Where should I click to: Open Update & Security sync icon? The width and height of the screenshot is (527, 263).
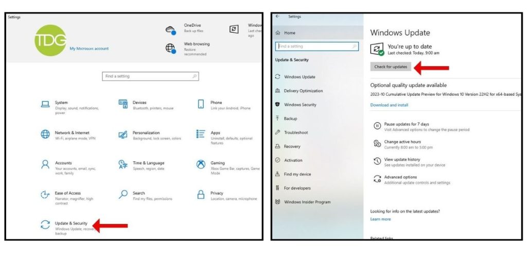point(45,225)
